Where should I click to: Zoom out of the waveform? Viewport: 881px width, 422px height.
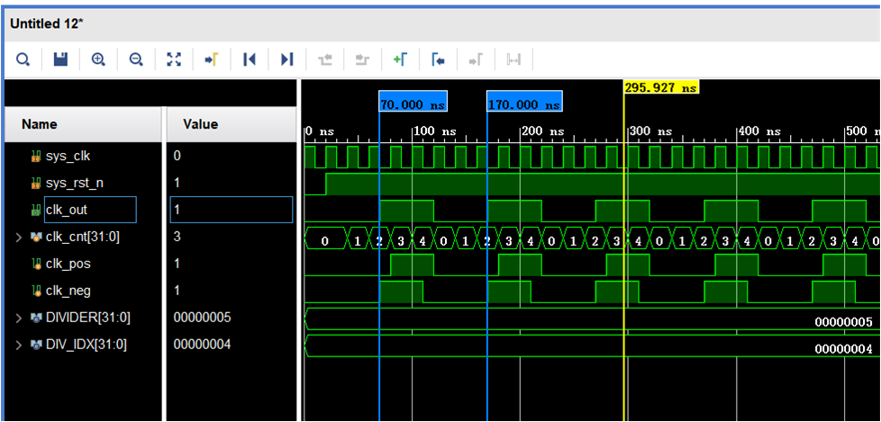point(136,59)
